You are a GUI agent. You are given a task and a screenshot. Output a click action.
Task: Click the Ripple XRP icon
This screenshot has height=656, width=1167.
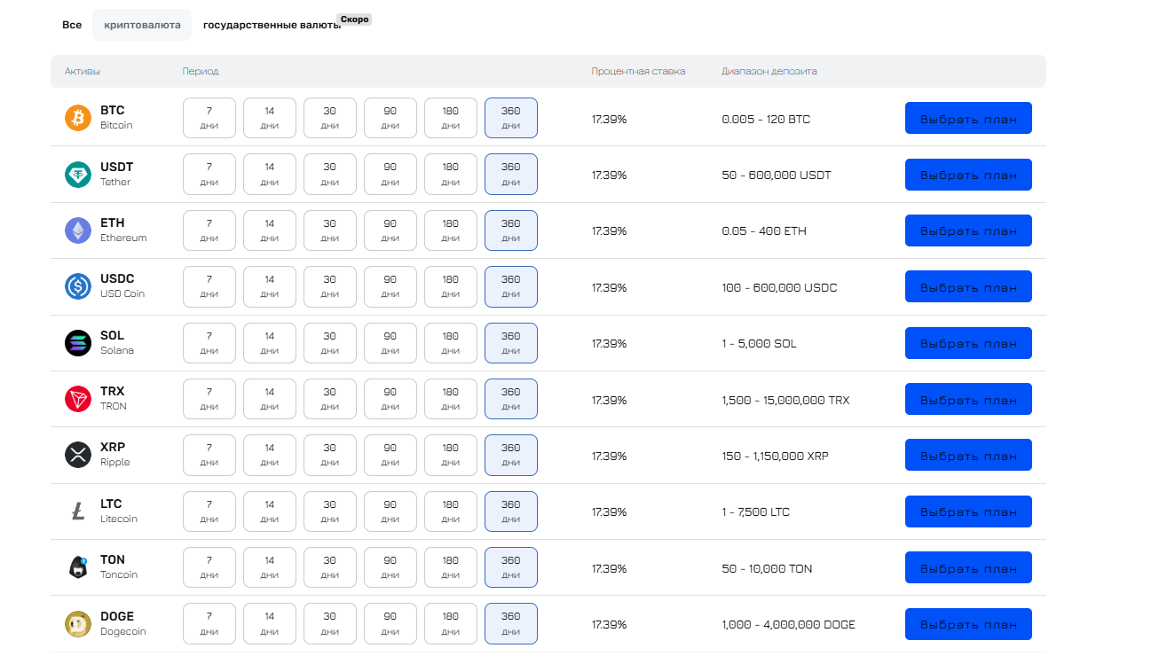pos(78,456)
